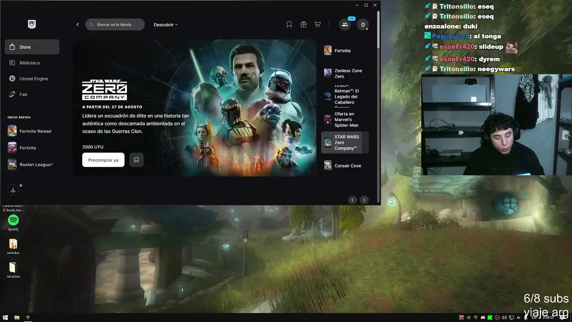This screenshot has height=322, width=572.
Task: Launch Rocket League from quick launch
Action: 30,165
